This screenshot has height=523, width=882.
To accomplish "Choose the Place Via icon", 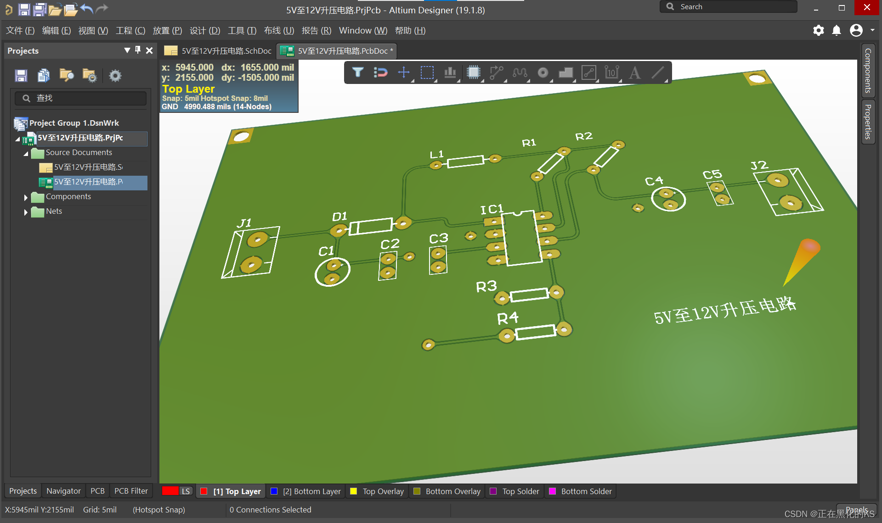I will 543,72.
